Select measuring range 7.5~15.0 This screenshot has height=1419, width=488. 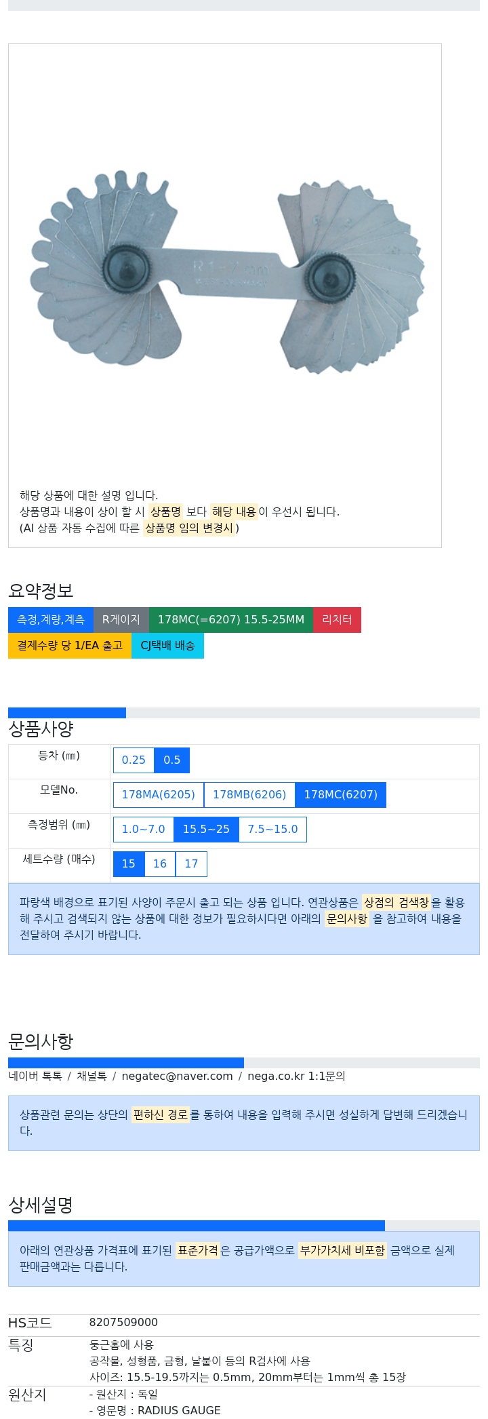point(273,830)
